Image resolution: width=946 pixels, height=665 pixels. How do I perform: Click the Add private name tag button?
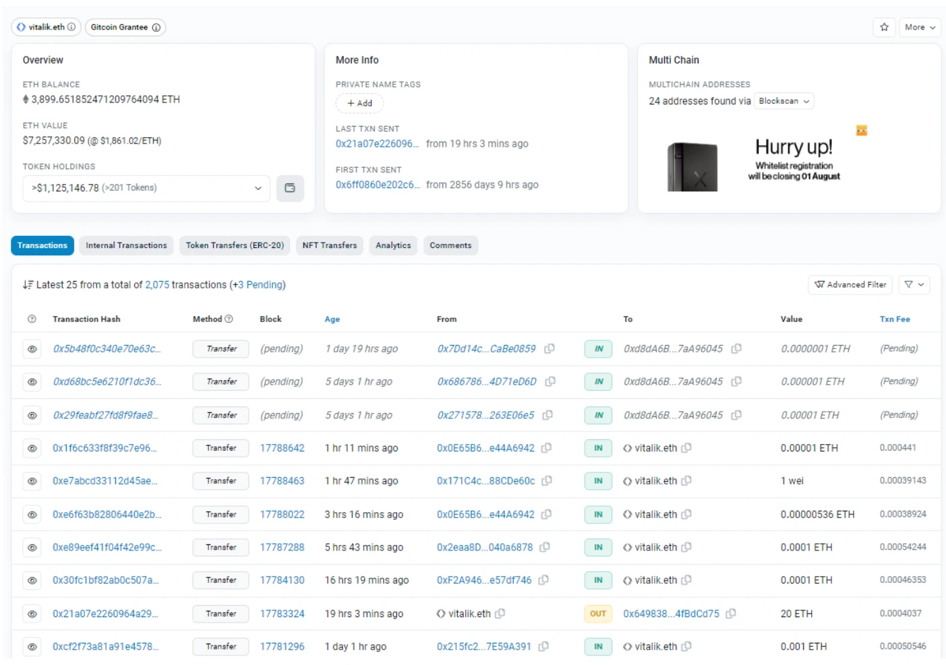(359, 104)
